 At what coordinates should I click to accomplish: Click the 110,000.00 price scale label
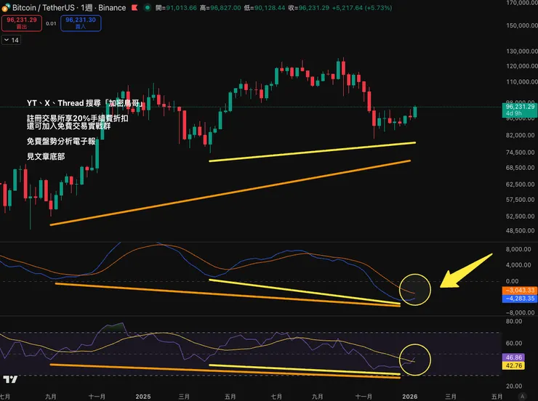tap(522, 81)
